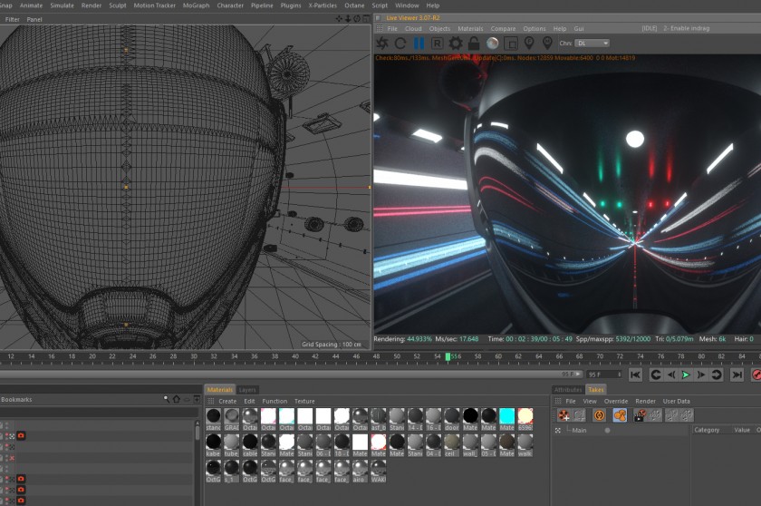The height and width of the screenshot is (506, 761).
Task: Restart the render with circular arrow icon
Action: [x=400, y=44]
